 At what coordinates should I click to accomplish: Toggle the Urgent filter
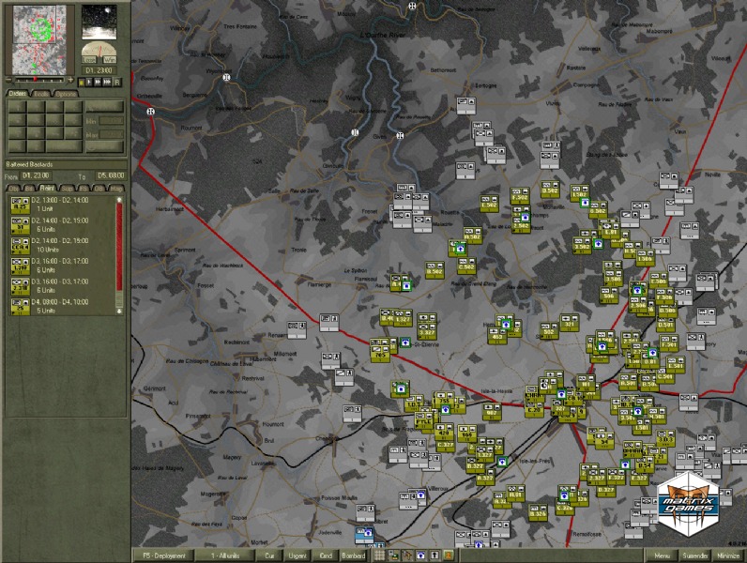[x=297, y=555]
